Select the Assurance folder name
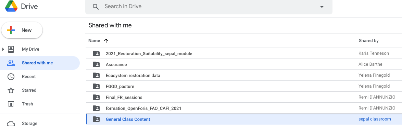Screen dimensions: 402x127 pyautogui.click(x=116, y=64)
